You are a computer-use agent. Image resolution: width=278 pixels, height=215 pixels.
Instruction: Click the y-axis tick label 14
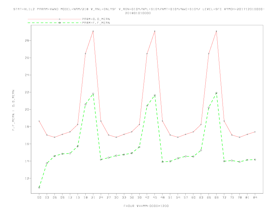click(x=27, y=161)
